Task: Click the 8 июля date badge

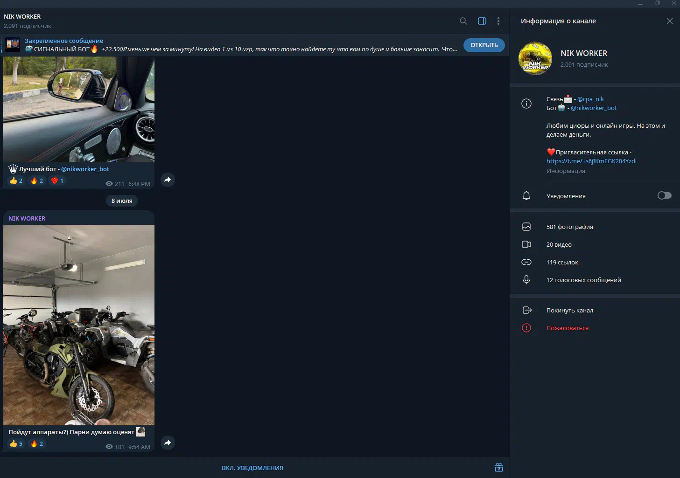Action: 122,201
